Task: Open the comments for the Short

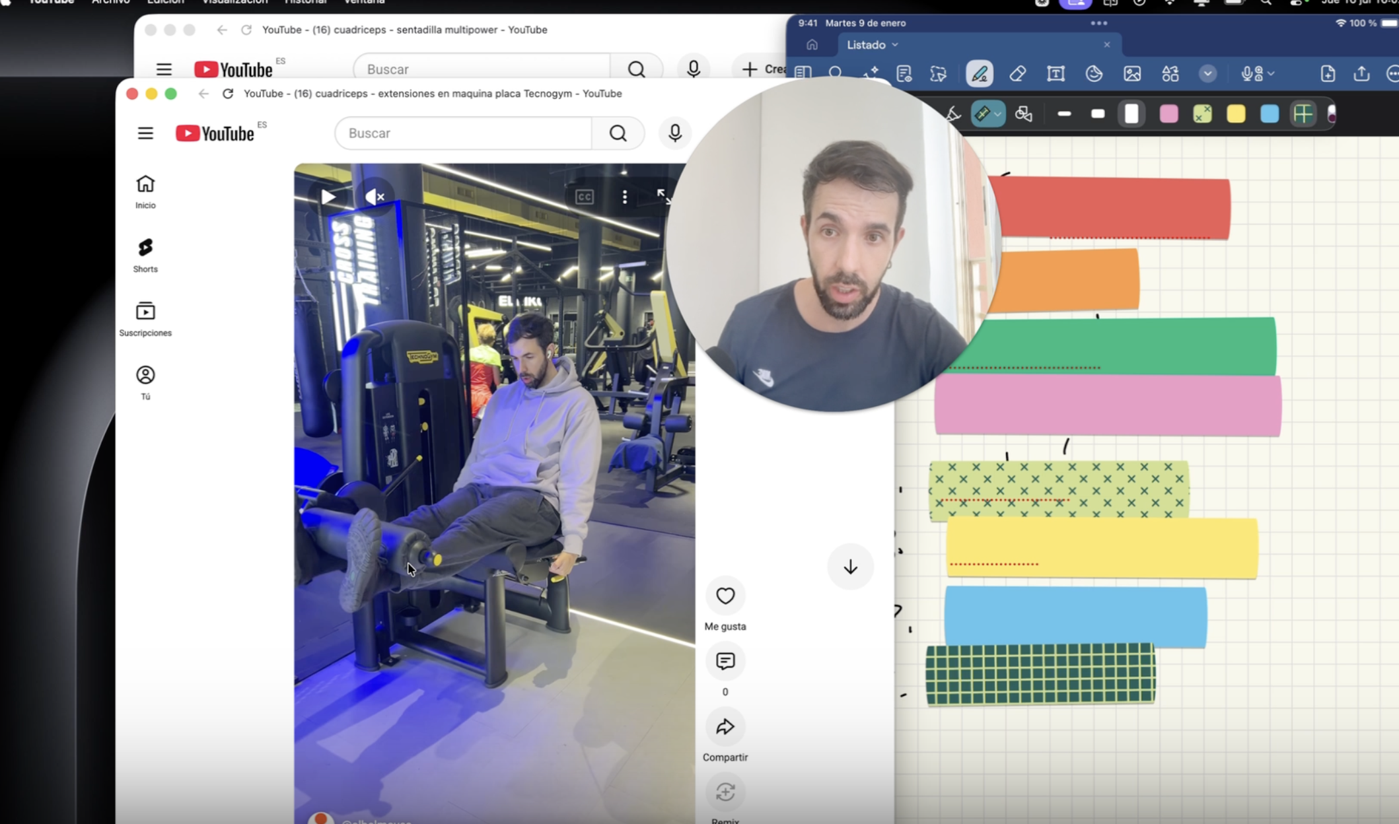Action: pyautogui.click(x=725, y=661)
